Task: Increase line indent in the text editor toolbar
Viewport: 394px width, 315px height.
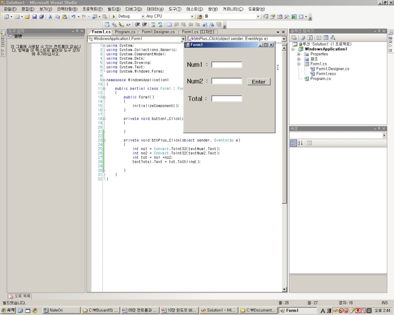Action: pyautogui.click(x=145, y=25)
